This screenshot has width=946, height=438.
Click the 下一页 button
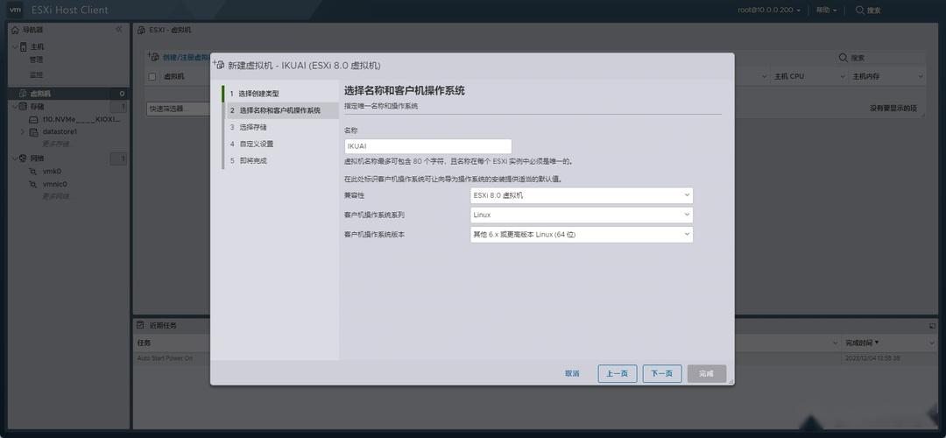click(662, 373)
